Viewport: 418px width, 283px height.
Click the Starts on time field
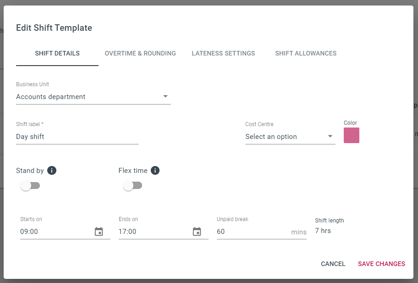[x=56, y=232]
